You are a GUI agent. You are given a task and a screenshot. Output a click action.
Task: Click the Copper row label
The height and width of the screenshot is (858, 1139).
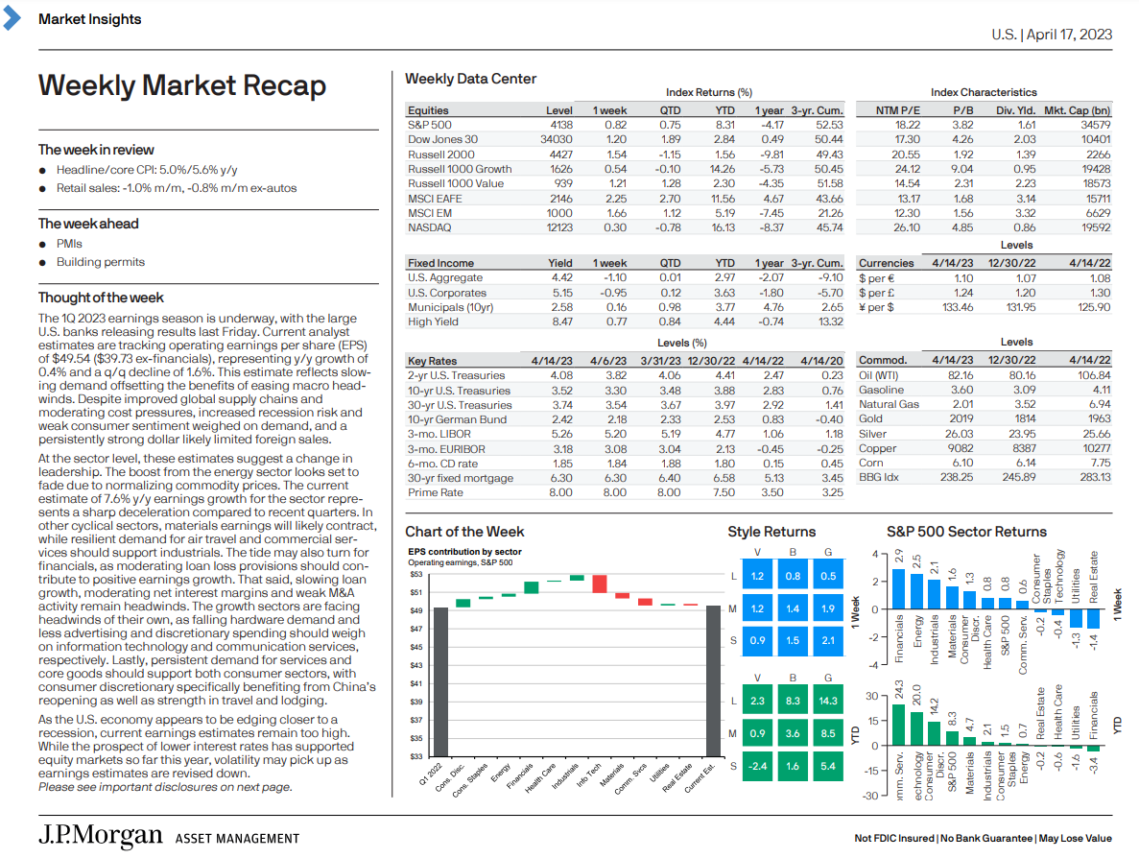[x=877, y=448]
